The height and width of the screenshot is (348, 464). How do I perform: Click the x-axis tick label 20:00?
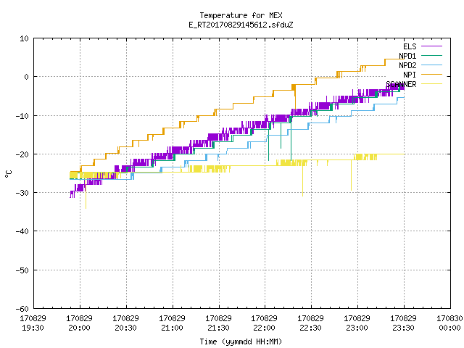[79, 328]
